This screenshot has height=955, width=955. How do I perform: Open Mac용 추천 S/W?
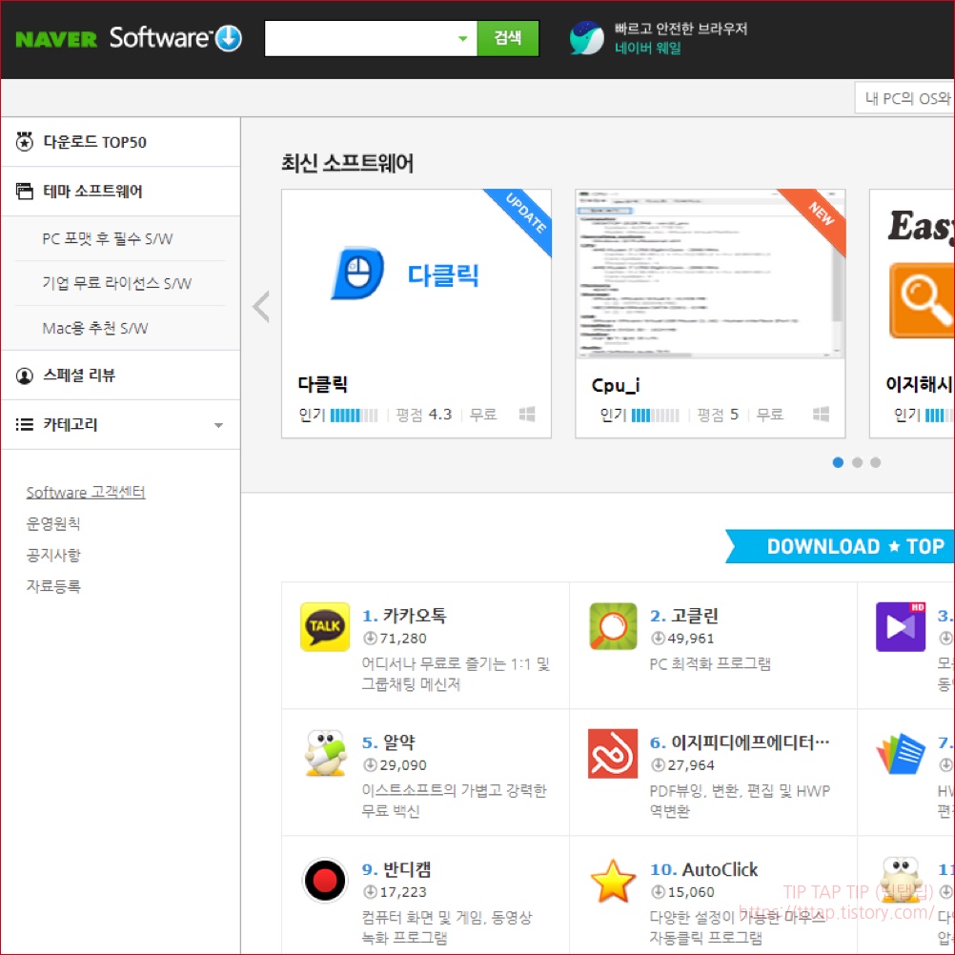[95, 328]
